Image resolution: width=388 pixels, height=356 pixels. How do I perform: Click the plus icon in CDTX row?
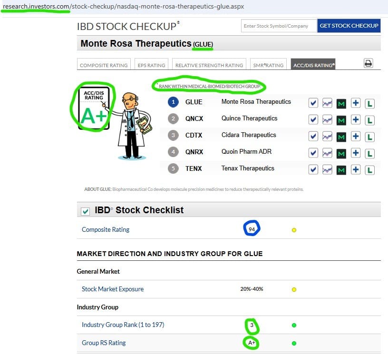[x=356, y=136]
